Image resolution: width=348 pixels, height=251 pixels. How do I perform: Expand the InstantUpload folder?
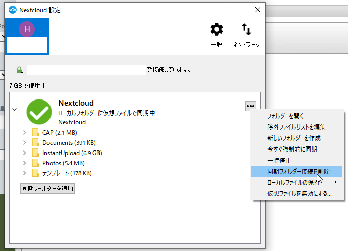[24, 153]
